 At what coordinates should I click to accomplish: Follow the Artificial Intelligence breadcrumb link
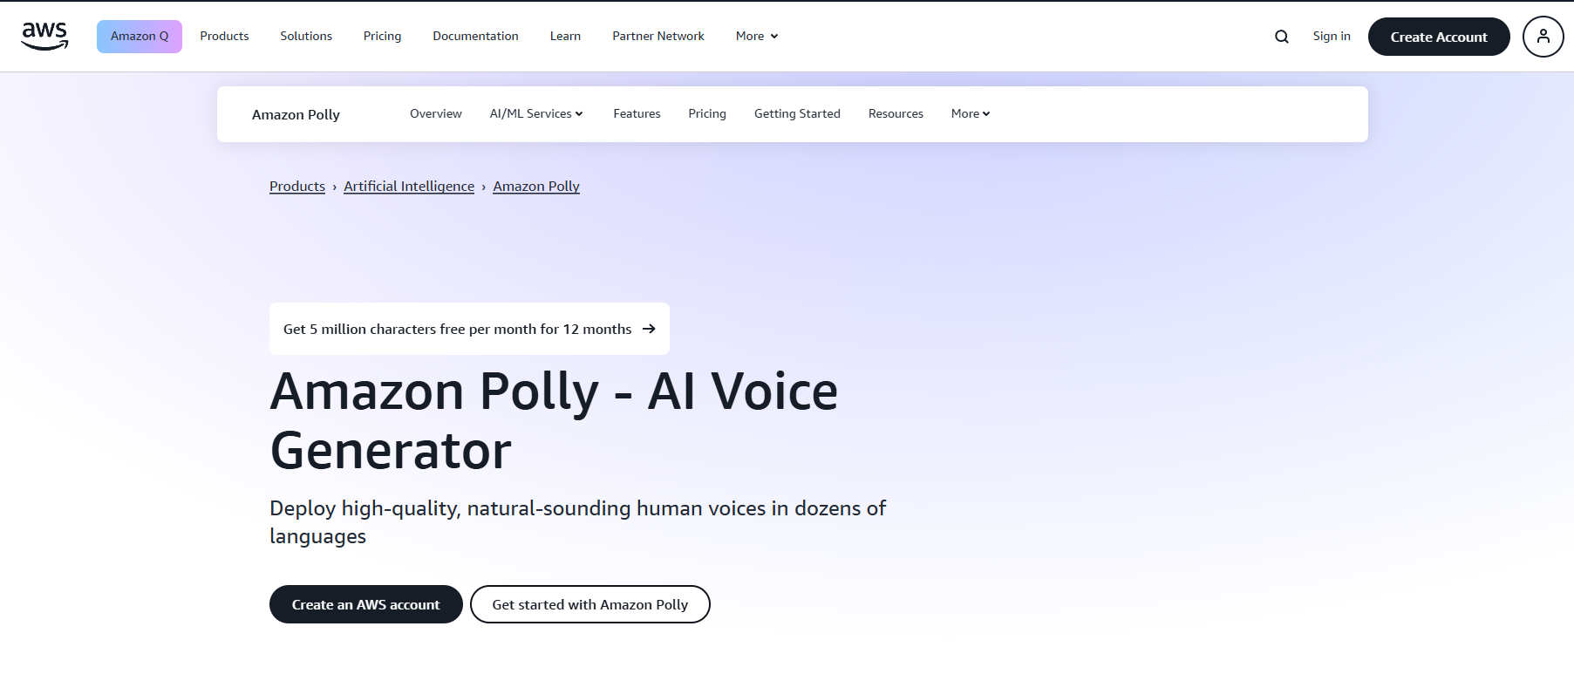coord(409,187)
